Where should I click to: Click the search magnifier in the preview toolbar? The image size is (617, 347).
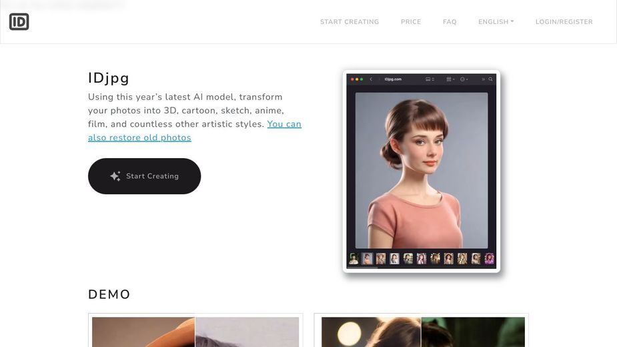(x=490, y=79)
